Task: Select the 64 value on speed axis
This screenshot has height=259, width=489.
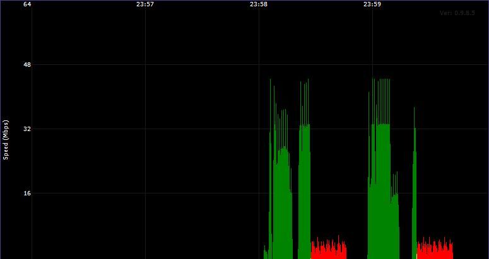Action: click(27, 4)
